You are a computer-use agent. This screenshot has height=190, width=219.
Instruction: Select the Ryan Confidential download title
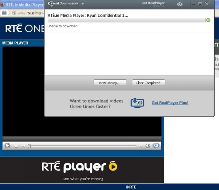pos(88,15)
